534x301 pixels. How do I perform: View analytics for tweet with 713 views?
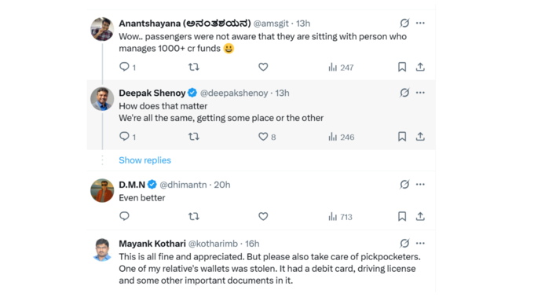(x=340, y=217)
